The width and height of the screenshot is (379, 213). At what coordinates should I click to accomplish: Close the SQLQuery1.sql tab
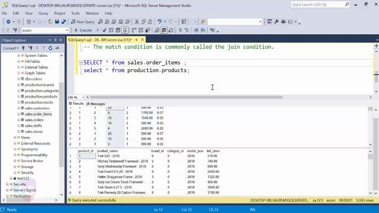142,40
